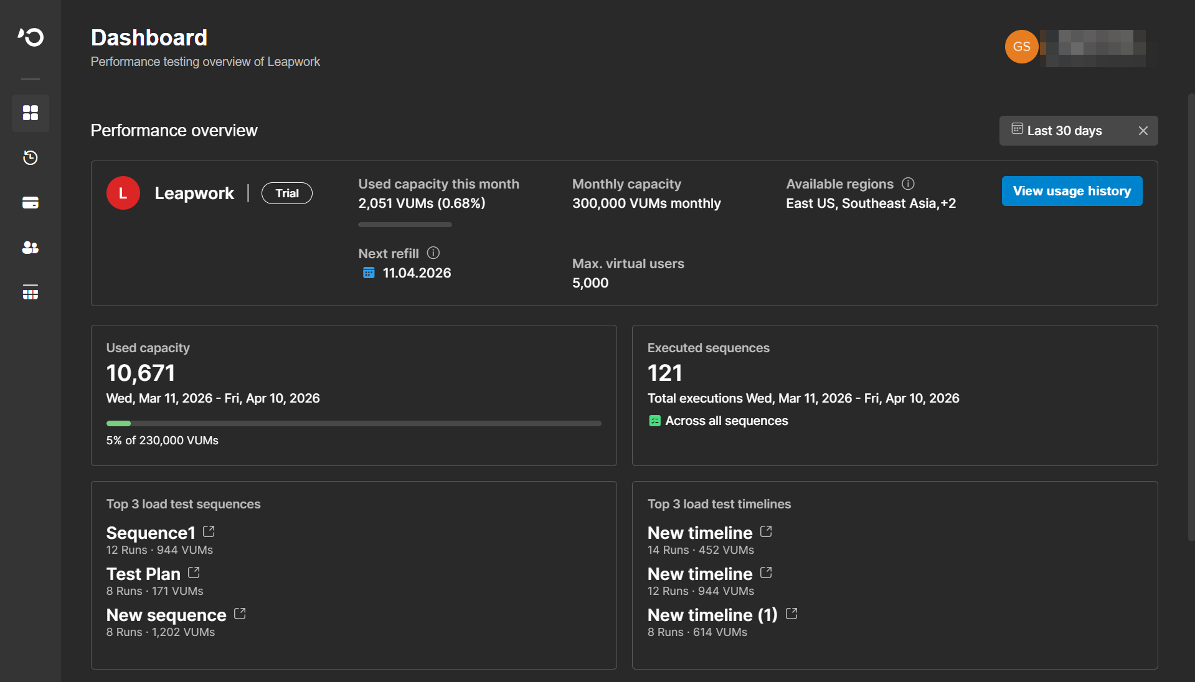Open the Dashboard grid icon in sidebar
This screenshot has width=1195, height=682.
[x=30, y=113]
